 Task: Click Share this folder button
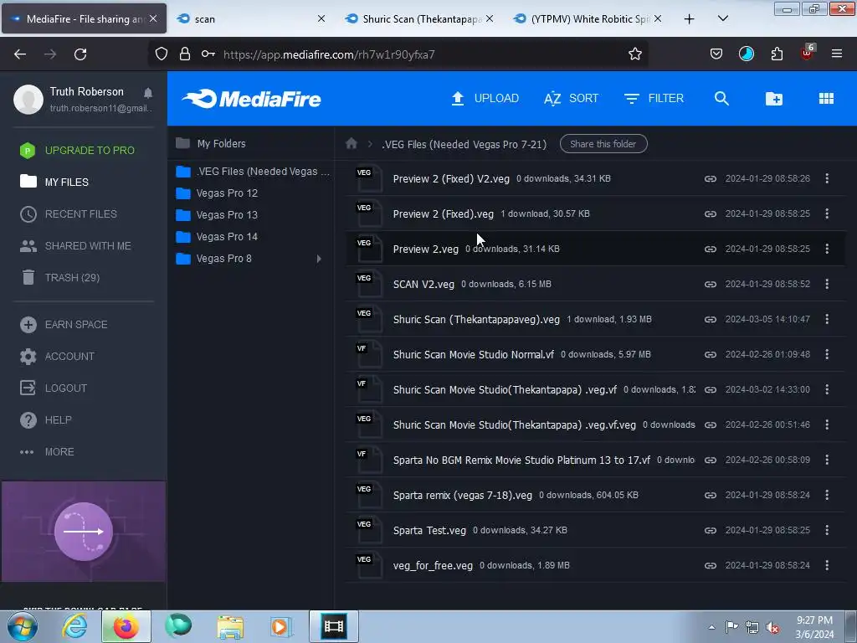coord(603,144)
